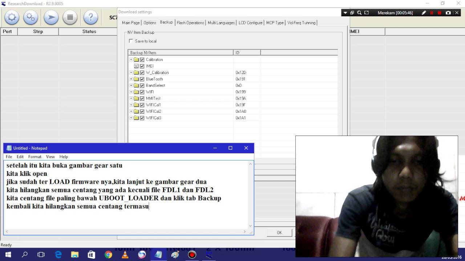
Task: Open VLC media player from taskbar
Action: 125,255
